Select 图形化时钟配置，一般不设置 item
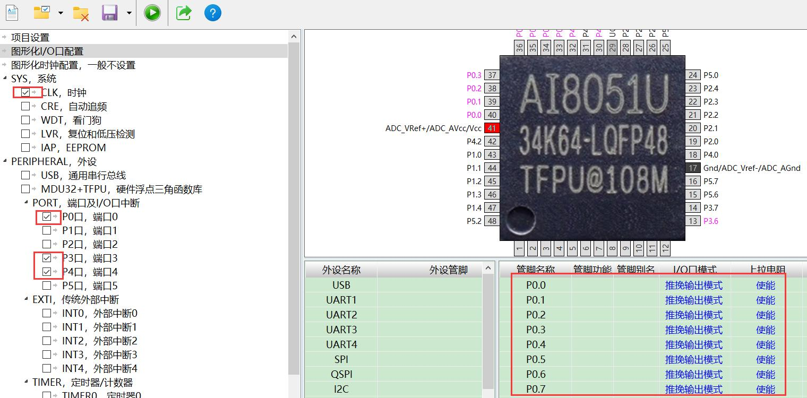This screenshot has height=398, width=807. (73, 65)
